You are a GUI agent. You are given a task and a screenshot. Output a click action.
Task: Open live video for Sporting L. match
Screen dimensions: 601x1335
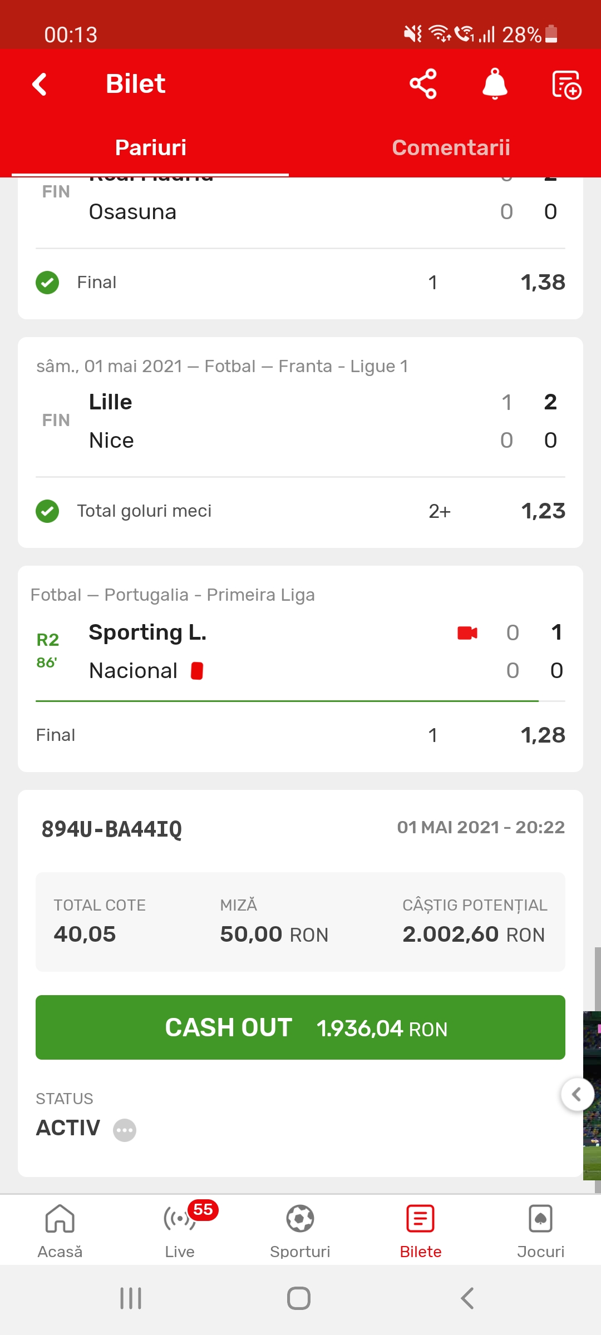(467, 632)
